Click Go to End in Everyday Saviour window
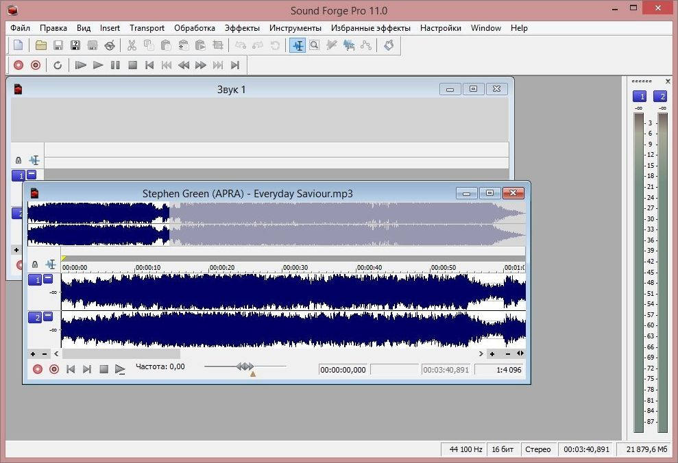 coord(87,369)
